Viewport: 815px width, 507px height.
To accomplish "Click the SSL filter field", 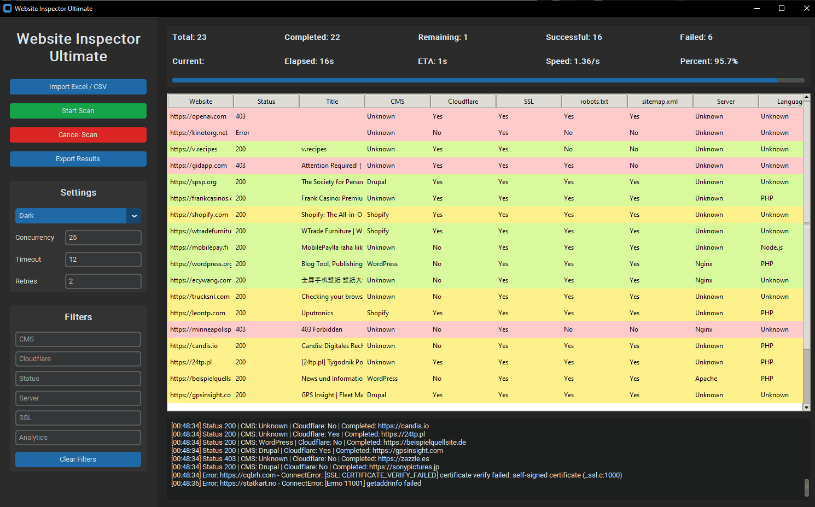I will (x=78, y=418).
